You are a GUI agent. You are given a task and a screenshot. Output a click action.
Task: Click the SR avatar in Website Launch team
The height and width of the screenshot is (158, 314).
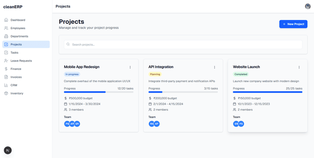pyautogui.click(x=236, y=124)
